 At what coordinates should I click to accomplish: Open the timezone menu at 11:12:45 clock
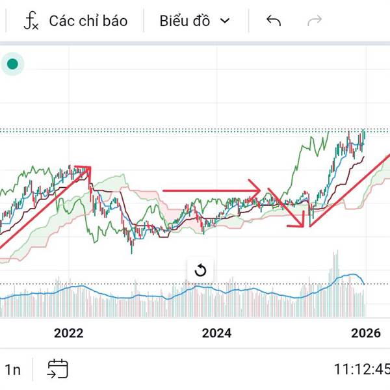coord(361,369)
